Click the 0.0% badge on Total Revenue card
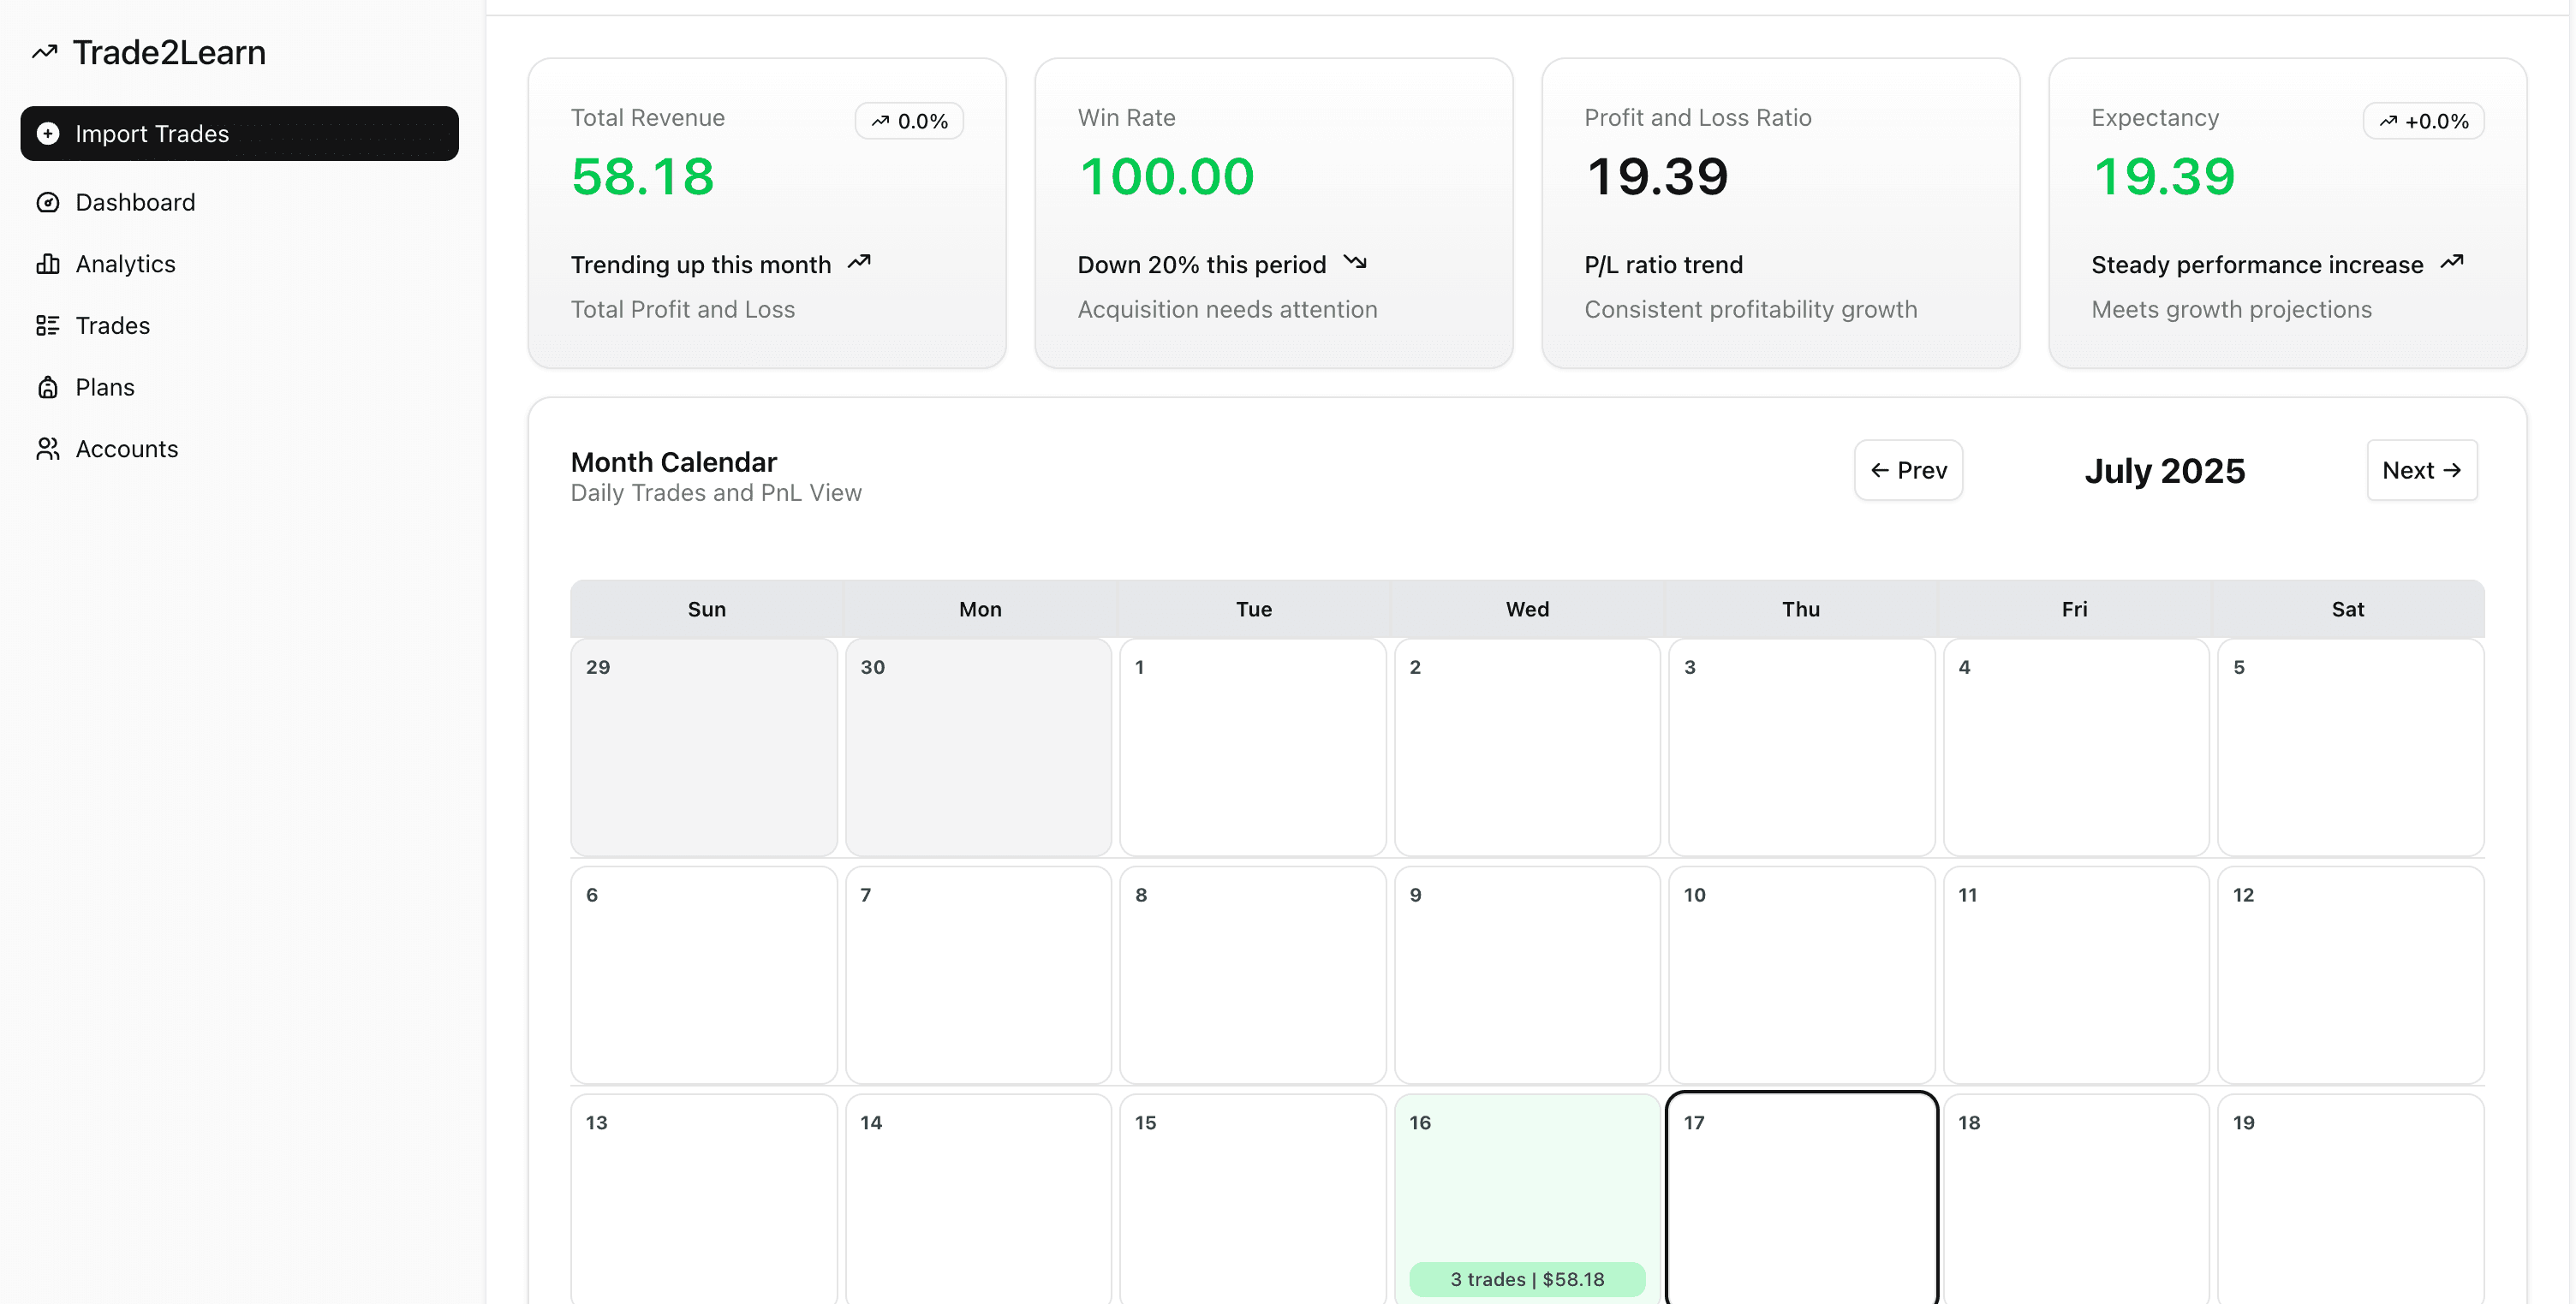Viewport: 2576px width, 1304px height. 908,120
